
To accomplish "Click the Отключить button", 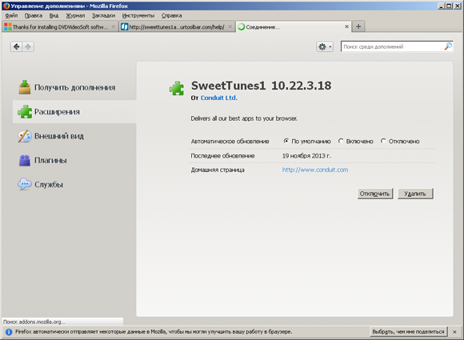I will (x=375, y=194).
